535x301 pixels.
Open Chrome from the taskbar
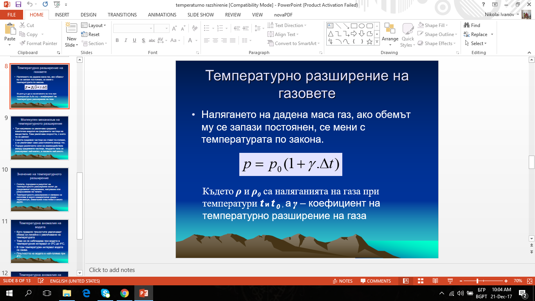(125, 293)
